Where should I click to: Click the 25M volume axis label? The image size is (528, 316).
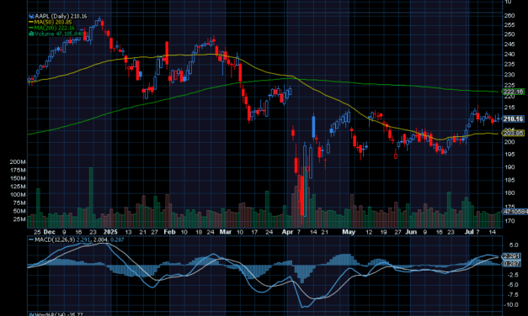(19, 219)
